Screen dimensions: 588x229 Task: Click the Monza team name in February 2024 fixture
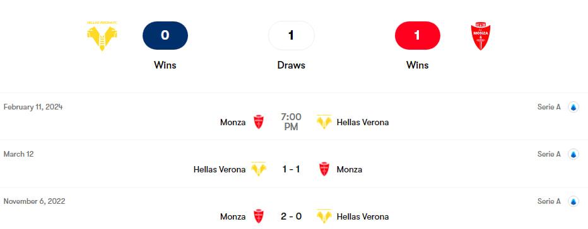(x=233, y=122)
